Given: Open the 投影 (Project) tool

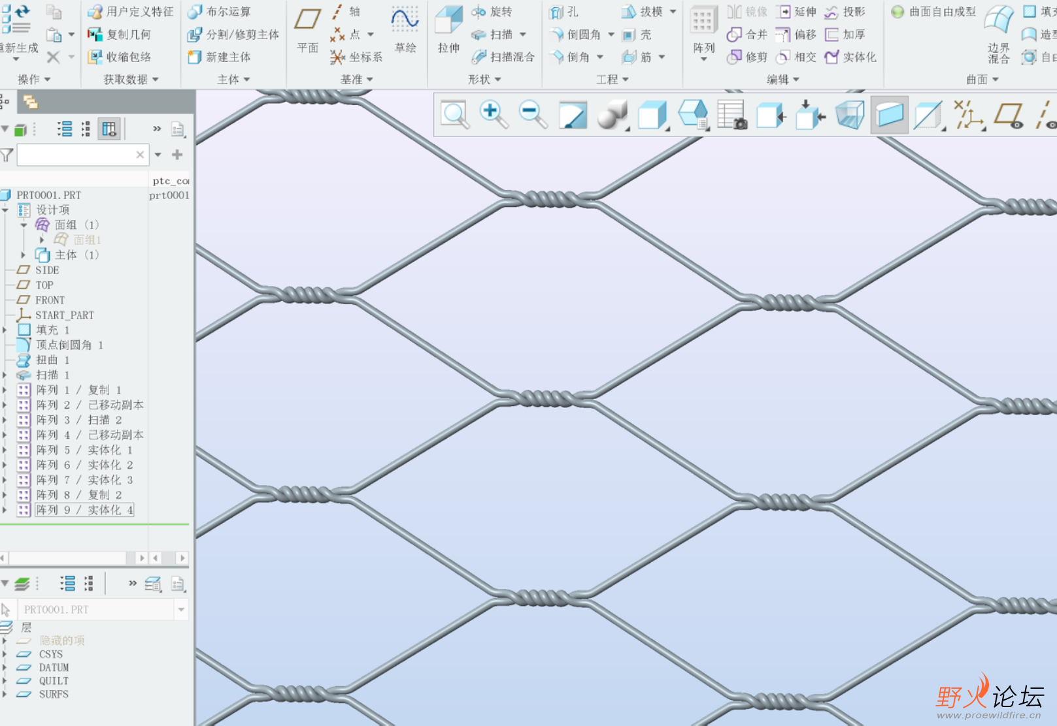Looking at the screenshot, I should point(845,12).
